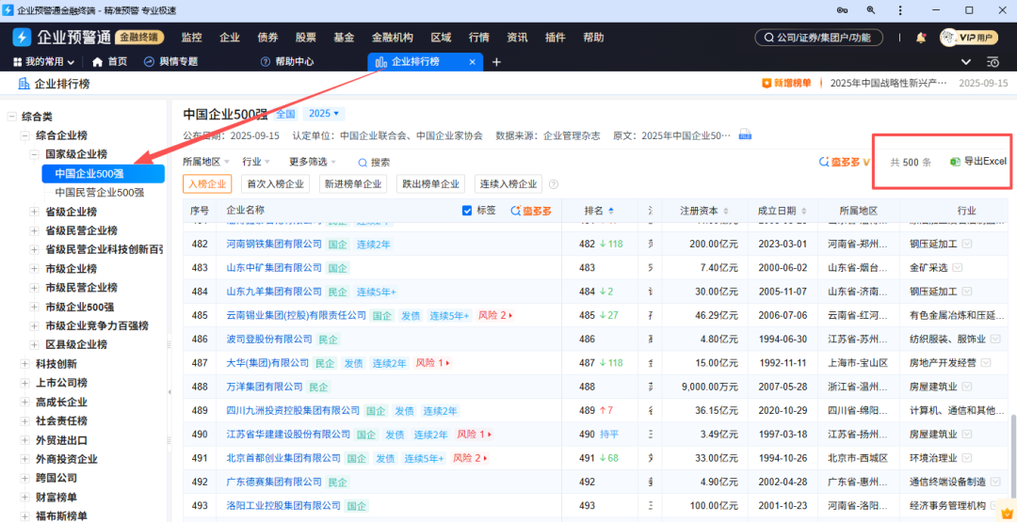The width and height of the screenshot is (1017, 522).
Task: Click the 新增榜单 badge
Action: tap(786, 84)
